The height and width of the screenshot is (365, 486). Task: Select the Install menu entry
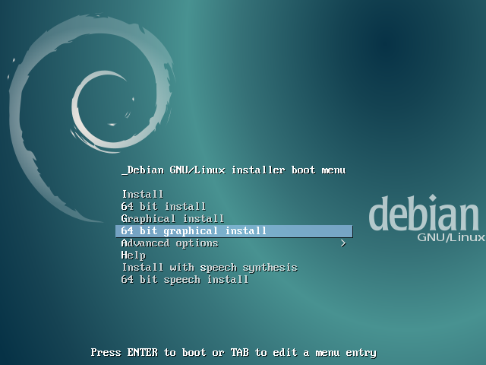(142, 195)
